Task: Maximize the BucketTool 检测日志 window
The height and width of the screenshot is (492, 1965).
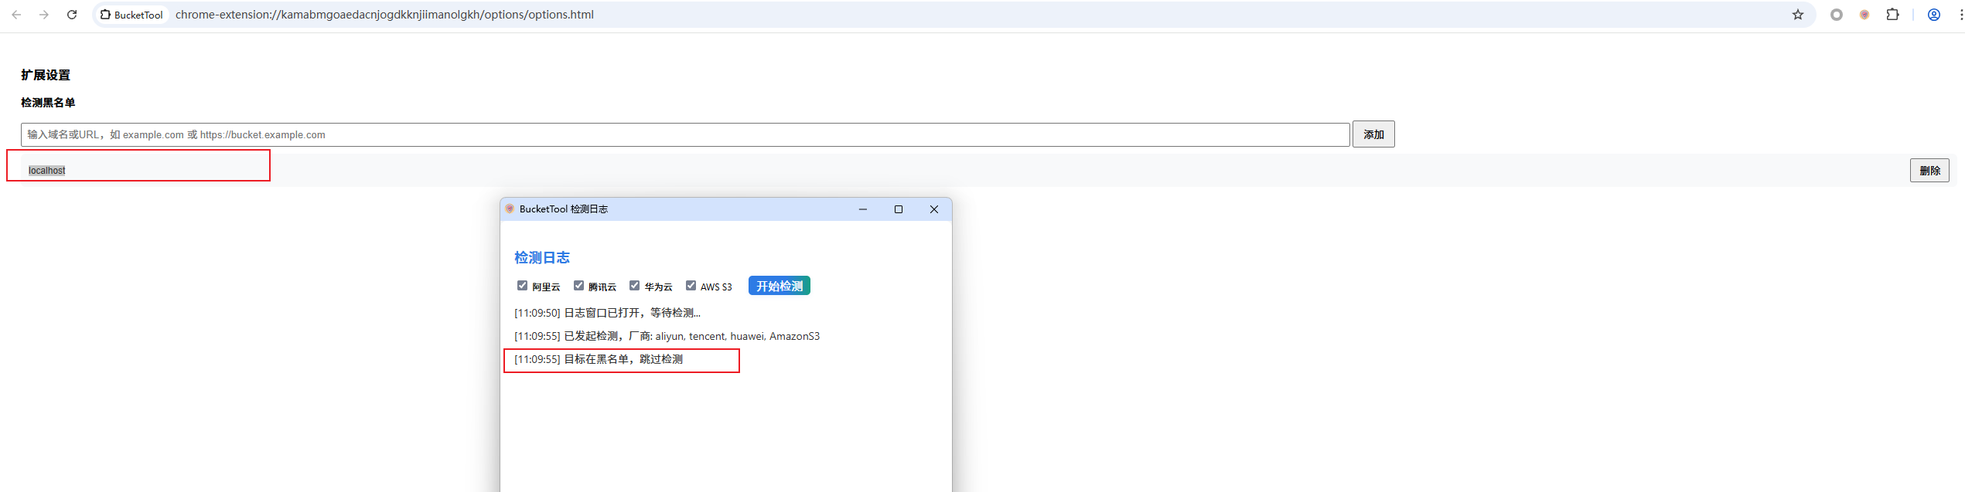Action: (x=899, y=209)
